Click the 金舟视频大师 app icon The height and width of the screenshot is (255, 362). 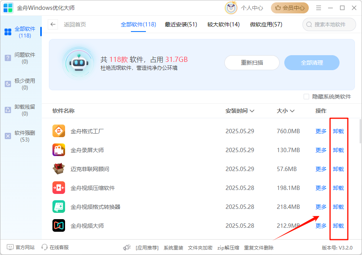(x=59, y=225)
